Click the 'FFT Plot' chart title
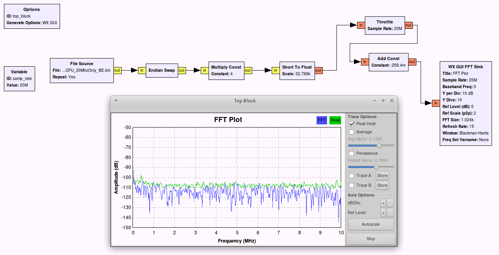 (x=228, y=120)
